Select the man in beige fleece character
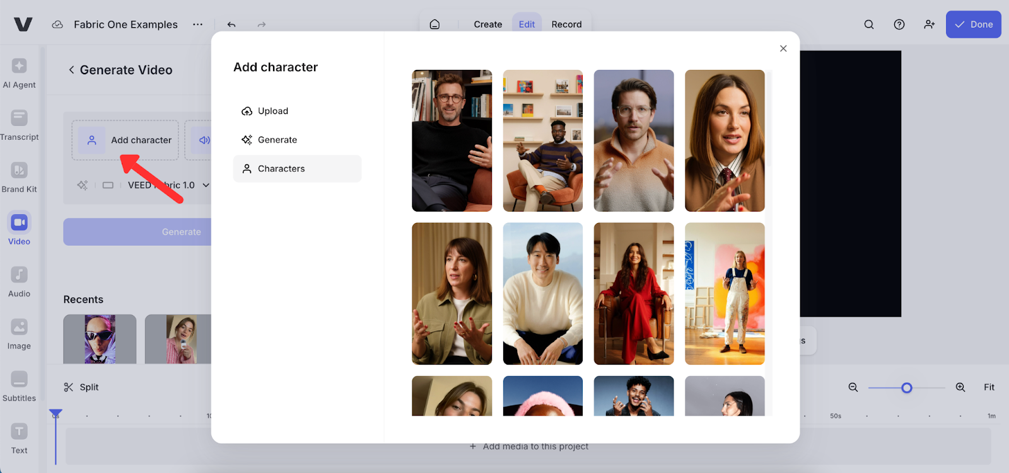1009x473 pixels. pos(634,140)
